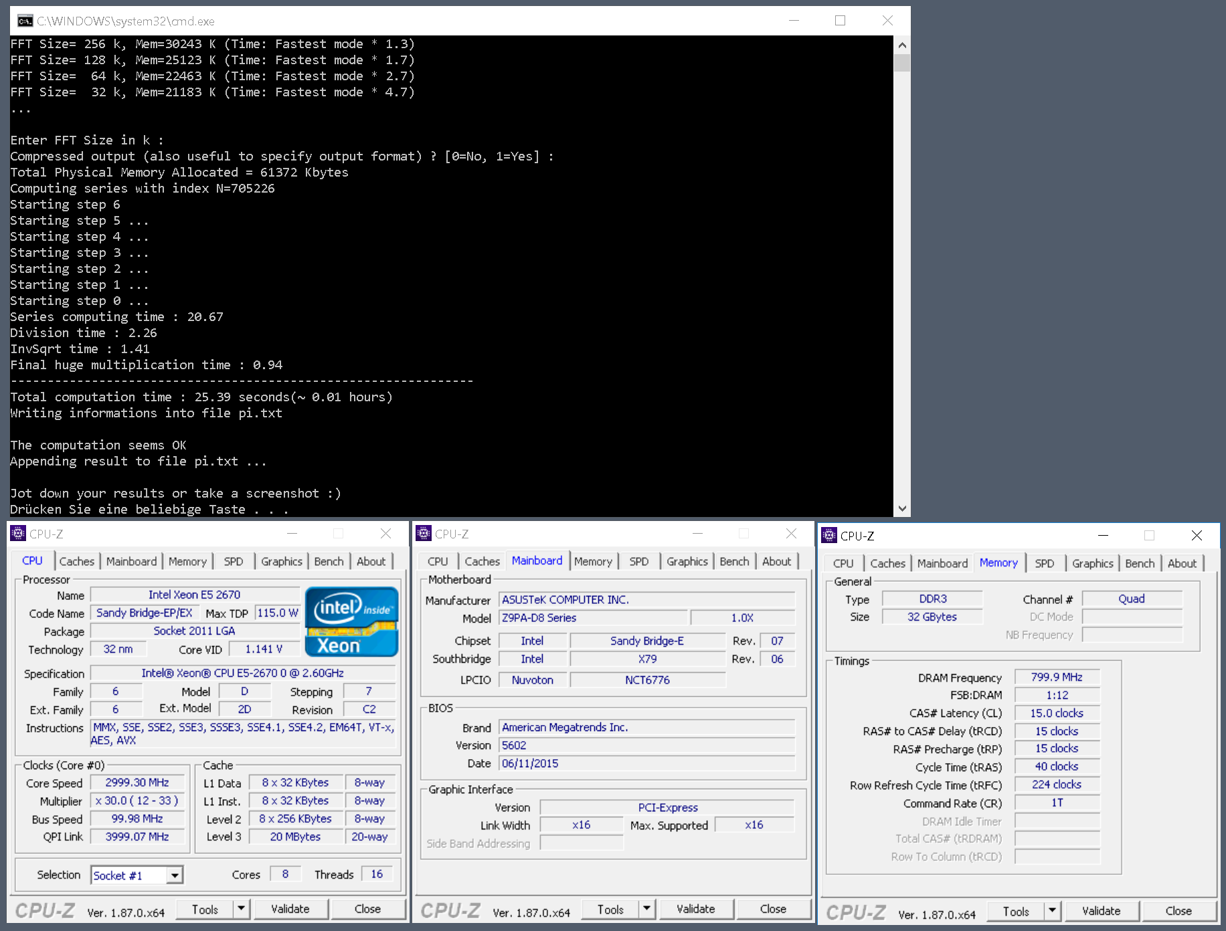1226x931 pixels.
Task: Click the cmd scrollbar thumb
Action: point(902,63)
